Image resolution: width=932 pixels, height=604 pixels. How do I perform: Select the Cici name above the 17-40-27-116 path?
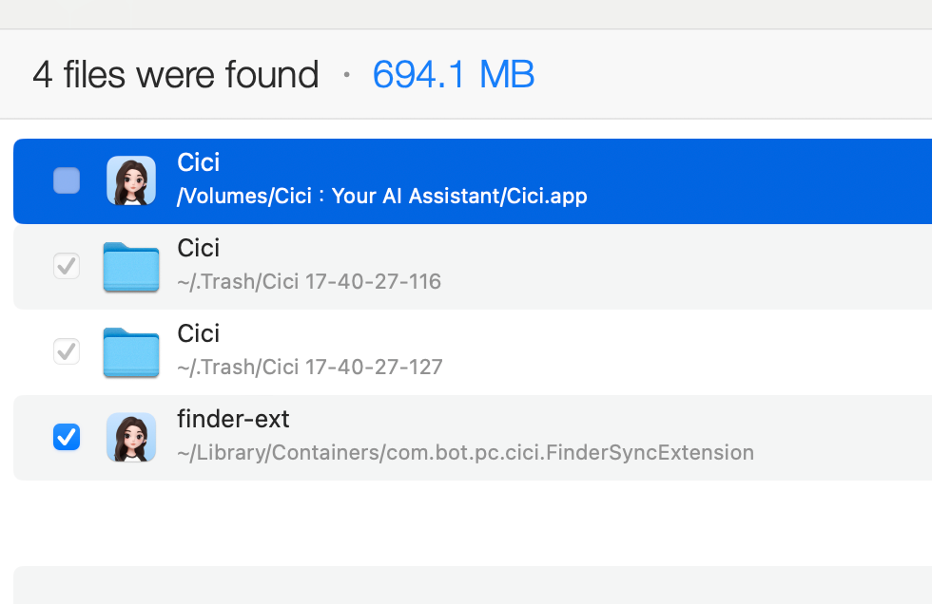coord(199,248)
